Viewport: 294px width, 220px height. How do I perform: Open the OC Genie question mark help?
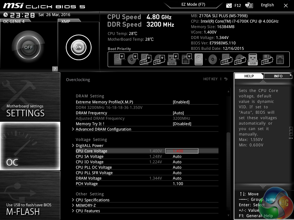[55, 69]
